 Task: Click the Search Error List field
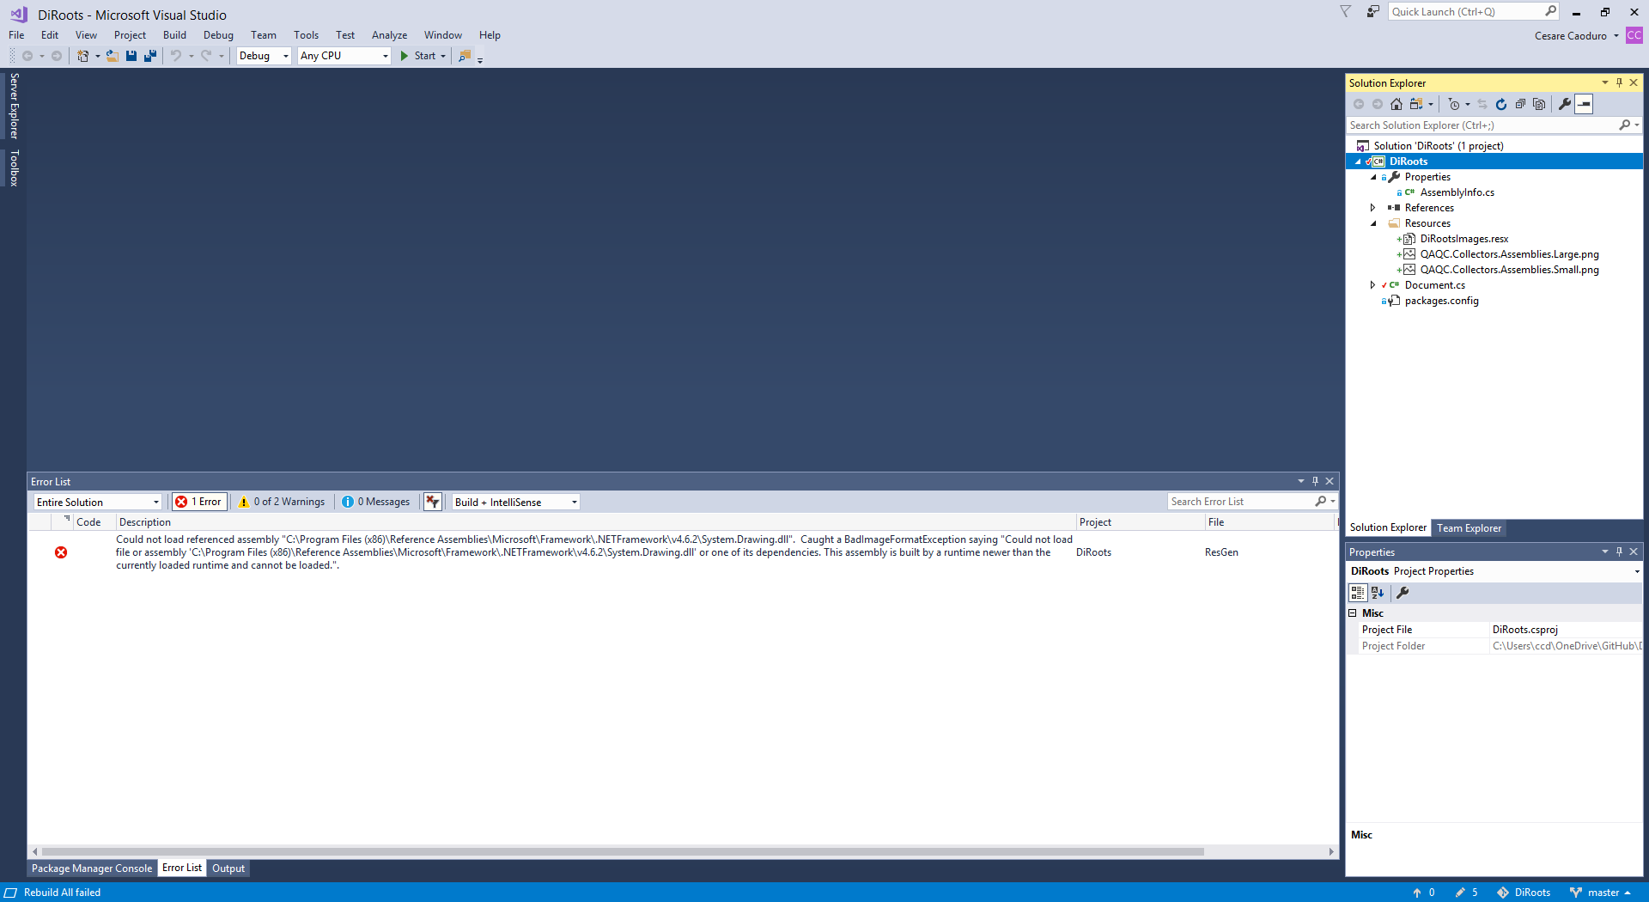[1252, 502]
